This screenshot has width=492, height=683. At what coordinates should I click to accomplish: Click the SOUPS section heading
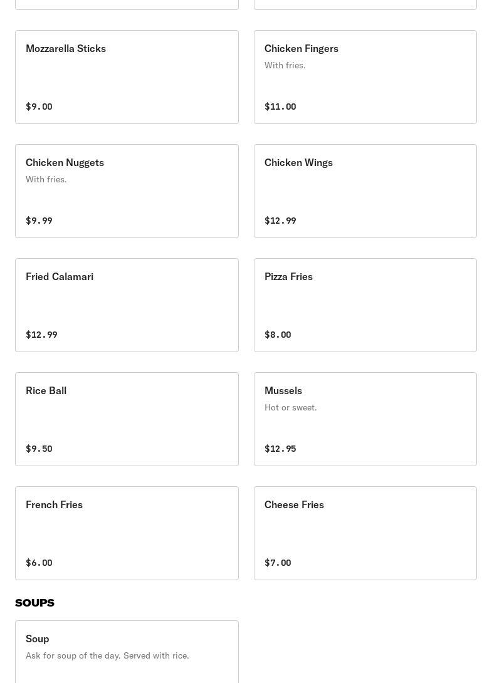pos(34,603)
